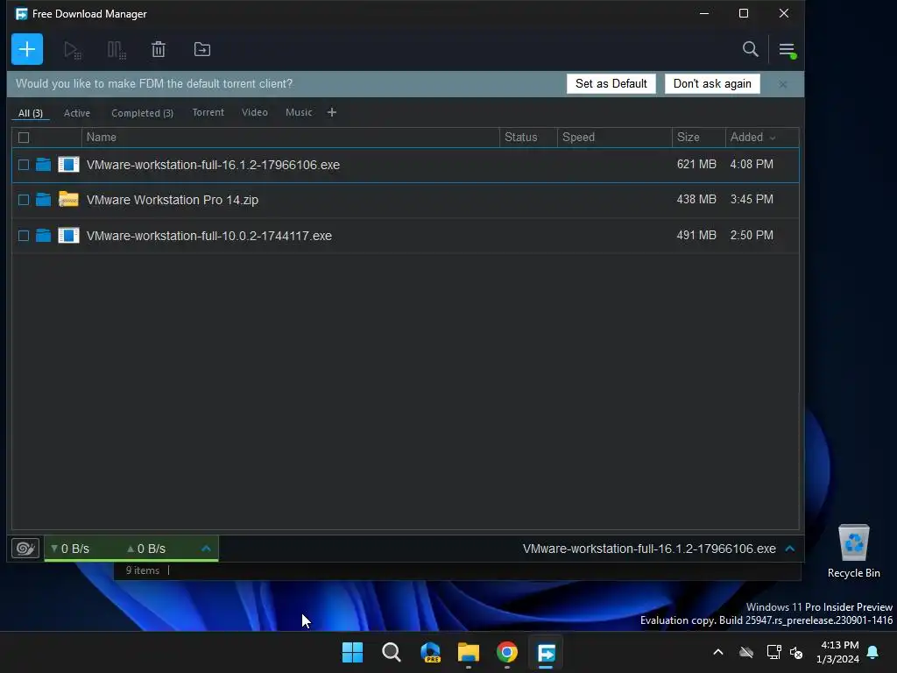Viewport: 897px width, 673px height.
Task: Click the Move to folder icon
Action: tap(202, 49)
